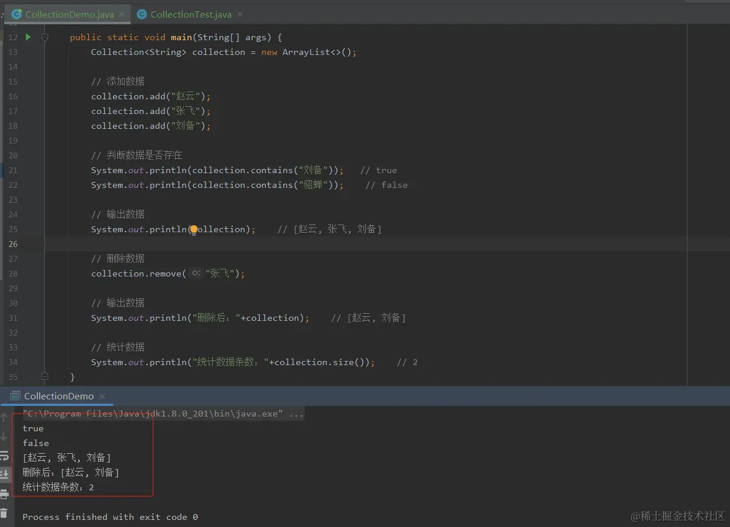Collapse main method fold marker at line 12
This screenshot has height=527, width=730.
[x=45, y=37]
